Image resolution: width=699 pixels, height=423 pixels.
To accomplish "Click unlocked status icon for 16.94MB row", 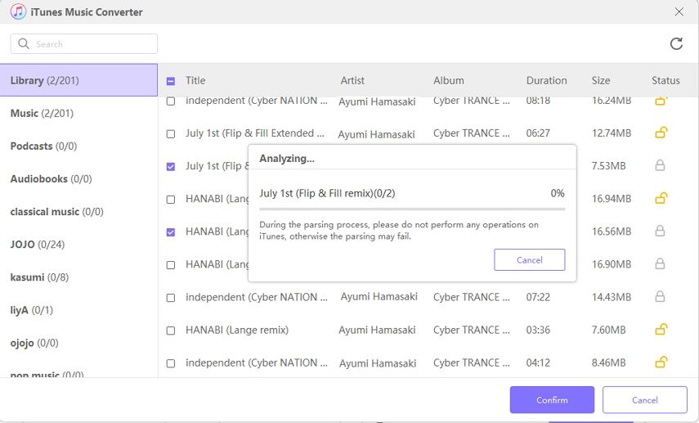I will [x=661, y=199].
